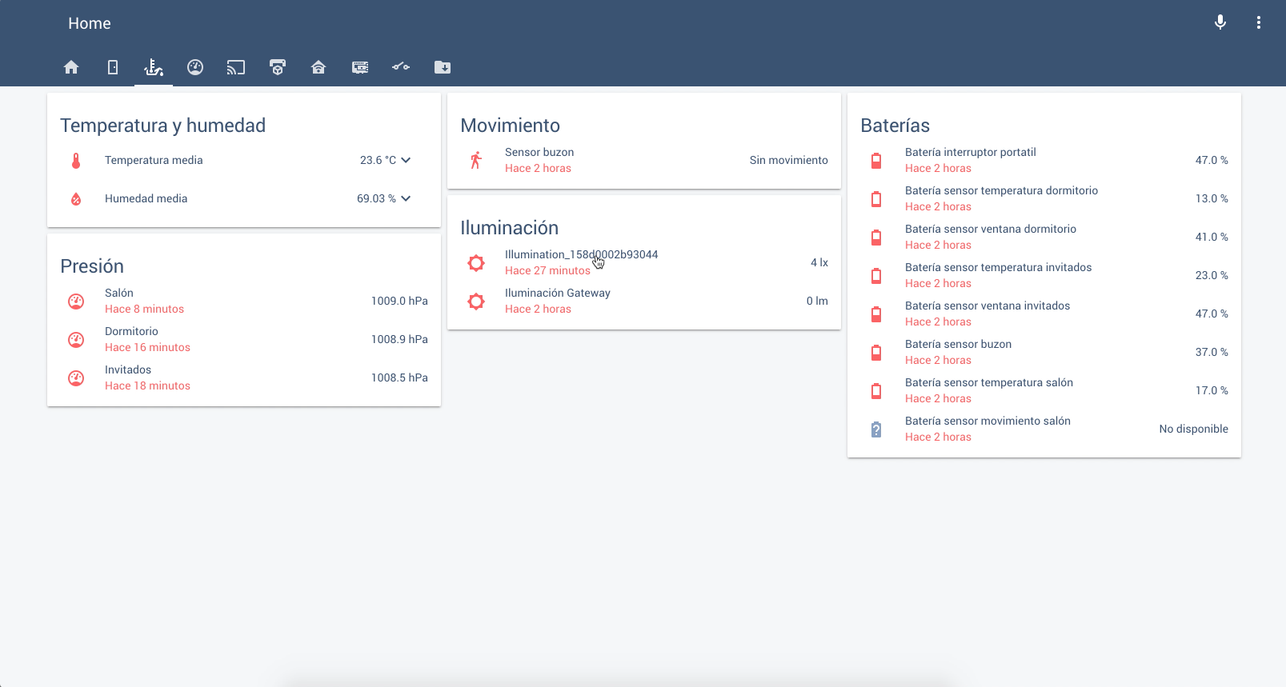Switch to the door view tab

point(113,67)
